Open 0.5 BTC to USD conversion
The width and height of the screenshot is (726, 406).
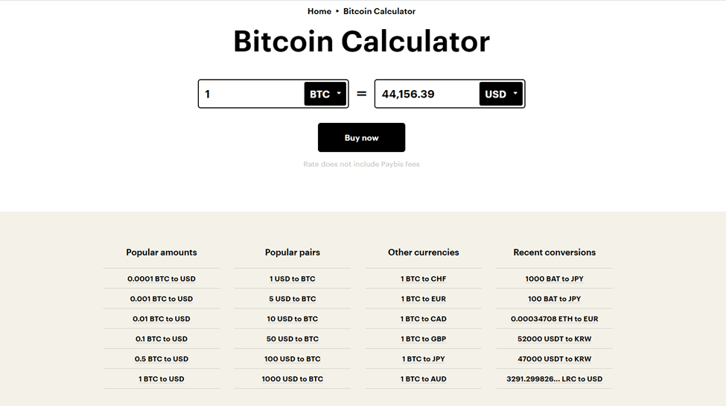(162, 359)
